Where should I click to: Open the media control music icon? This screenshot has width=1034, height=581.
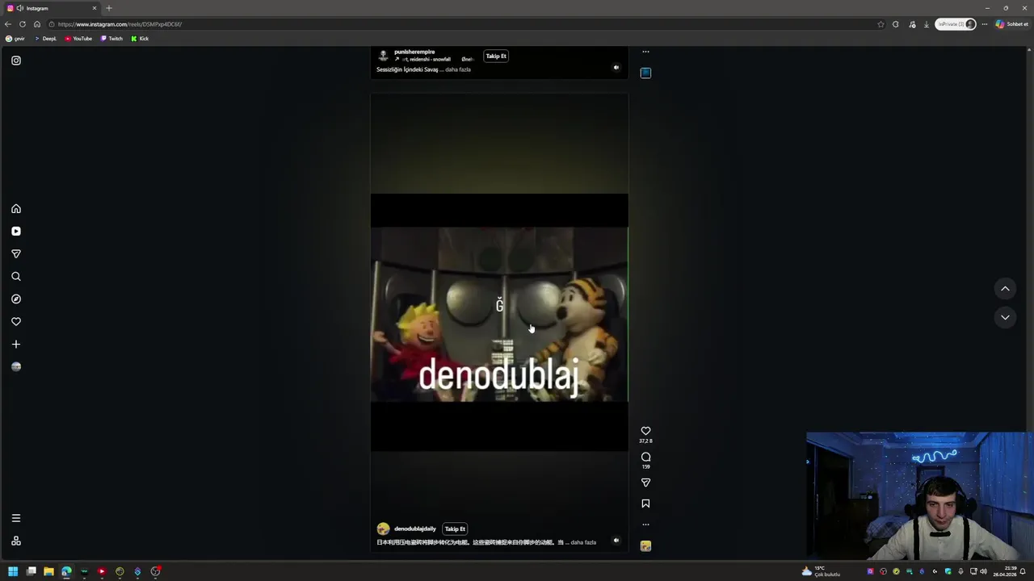(x=913, y=24)
